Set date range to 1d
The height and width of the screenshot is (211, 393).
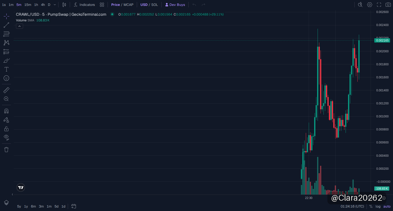coord(64,206)
